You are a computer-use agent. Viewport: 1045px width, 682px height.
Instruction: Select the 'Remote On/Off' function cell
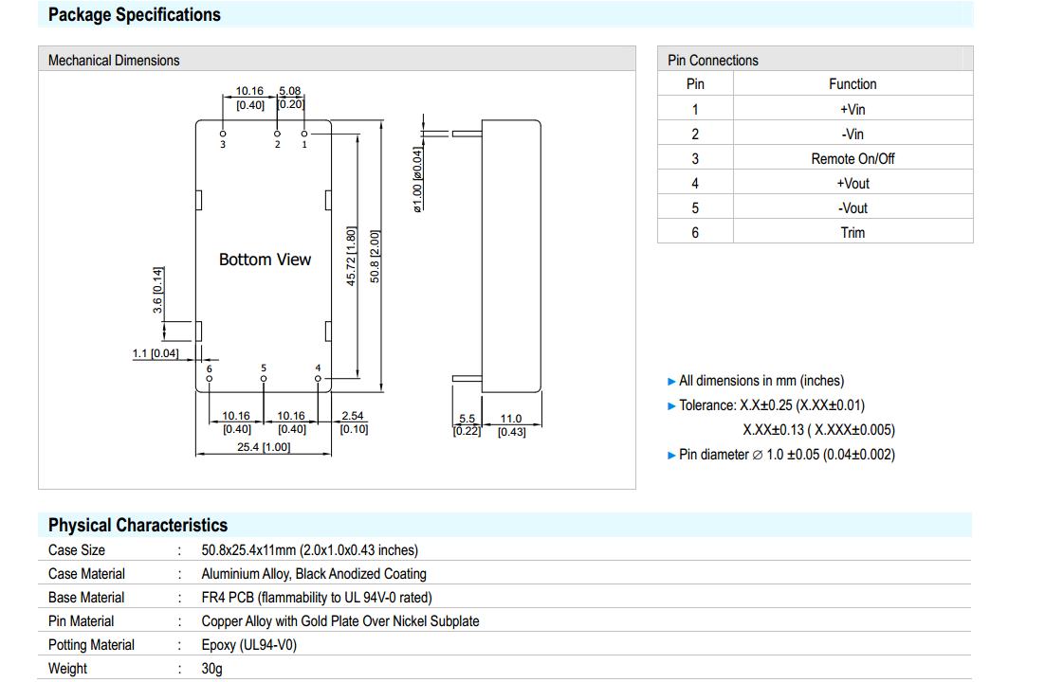point(852,159)
